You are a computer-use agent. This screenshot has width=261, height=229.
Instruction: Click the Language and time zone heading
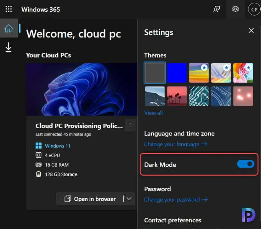click(179, 134)
